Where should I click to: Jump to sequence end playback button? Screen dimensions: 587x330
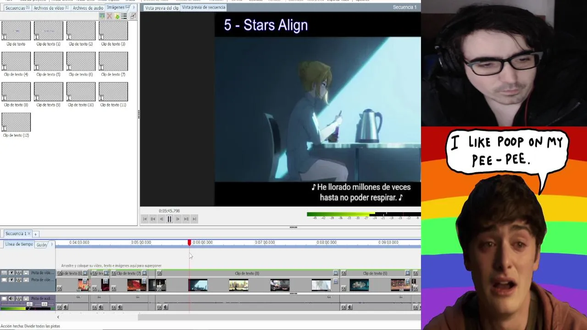[x=194, y=219]
